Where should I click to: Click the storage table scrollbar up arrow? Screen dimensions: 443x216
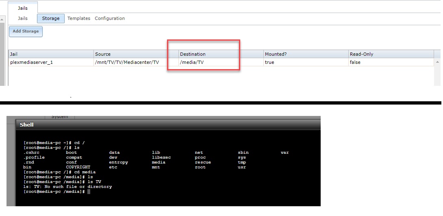click(437, 62)
